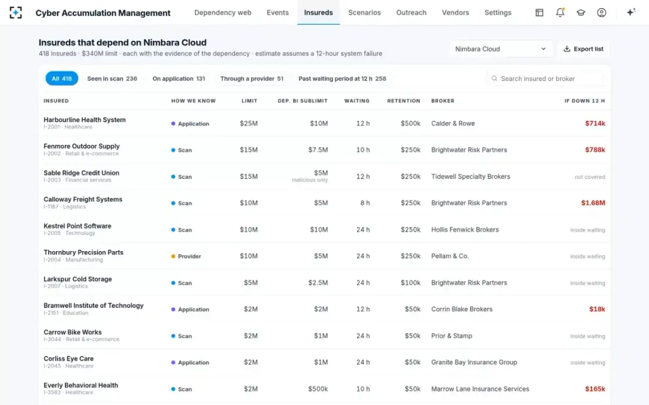The height and width of the screenshot is (405, 649).
Task: Filter by On application 131
Action: coord(178,78)
